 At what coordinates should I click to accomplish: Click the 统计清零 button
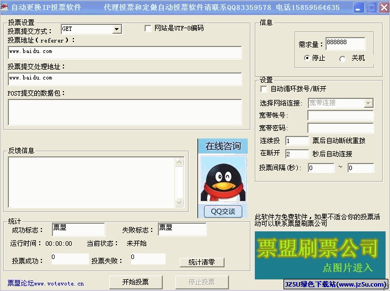tap(202, 262)
